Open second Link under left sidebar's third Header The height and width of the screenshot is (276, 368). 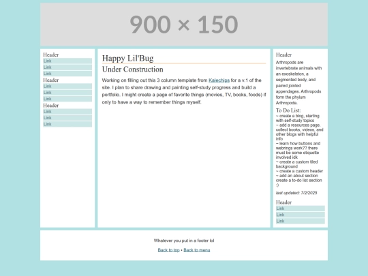click(67, 118)
